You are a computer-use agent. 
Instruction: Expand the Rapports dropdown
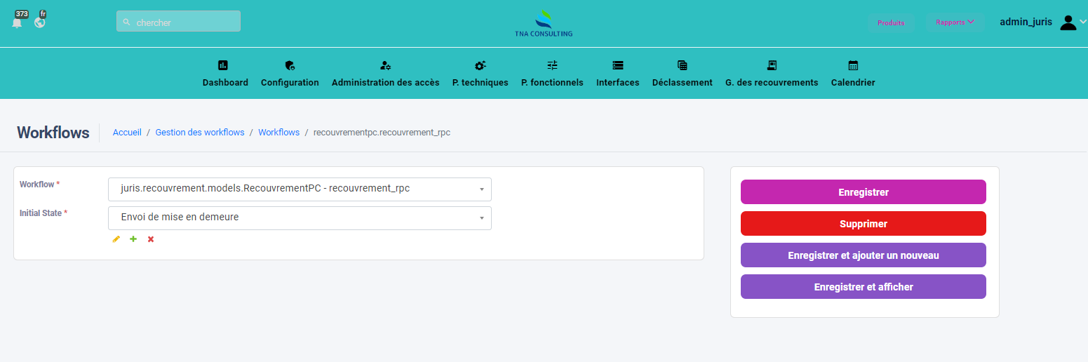point(955,22)
